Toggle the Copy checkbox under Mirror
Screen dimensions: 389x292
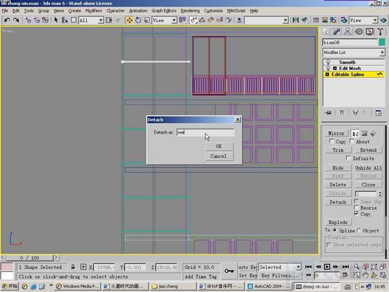(x=331, y=141)
